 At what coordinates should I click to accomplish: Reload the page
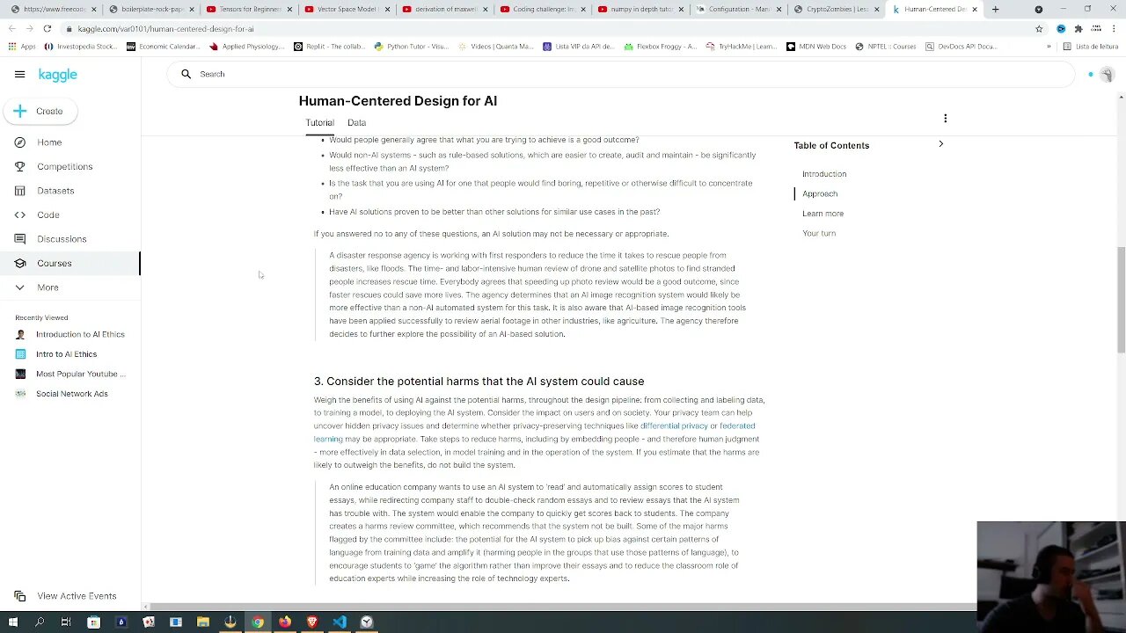pos(47,28)
